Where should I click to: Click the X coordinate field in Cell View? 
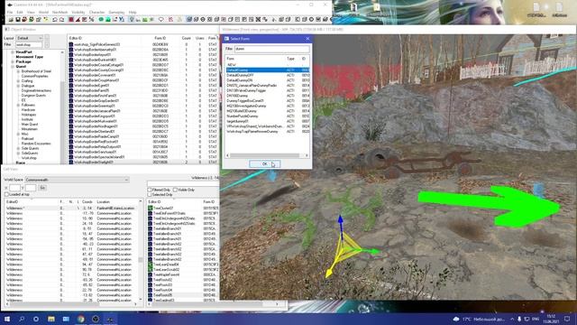(14, 188)
